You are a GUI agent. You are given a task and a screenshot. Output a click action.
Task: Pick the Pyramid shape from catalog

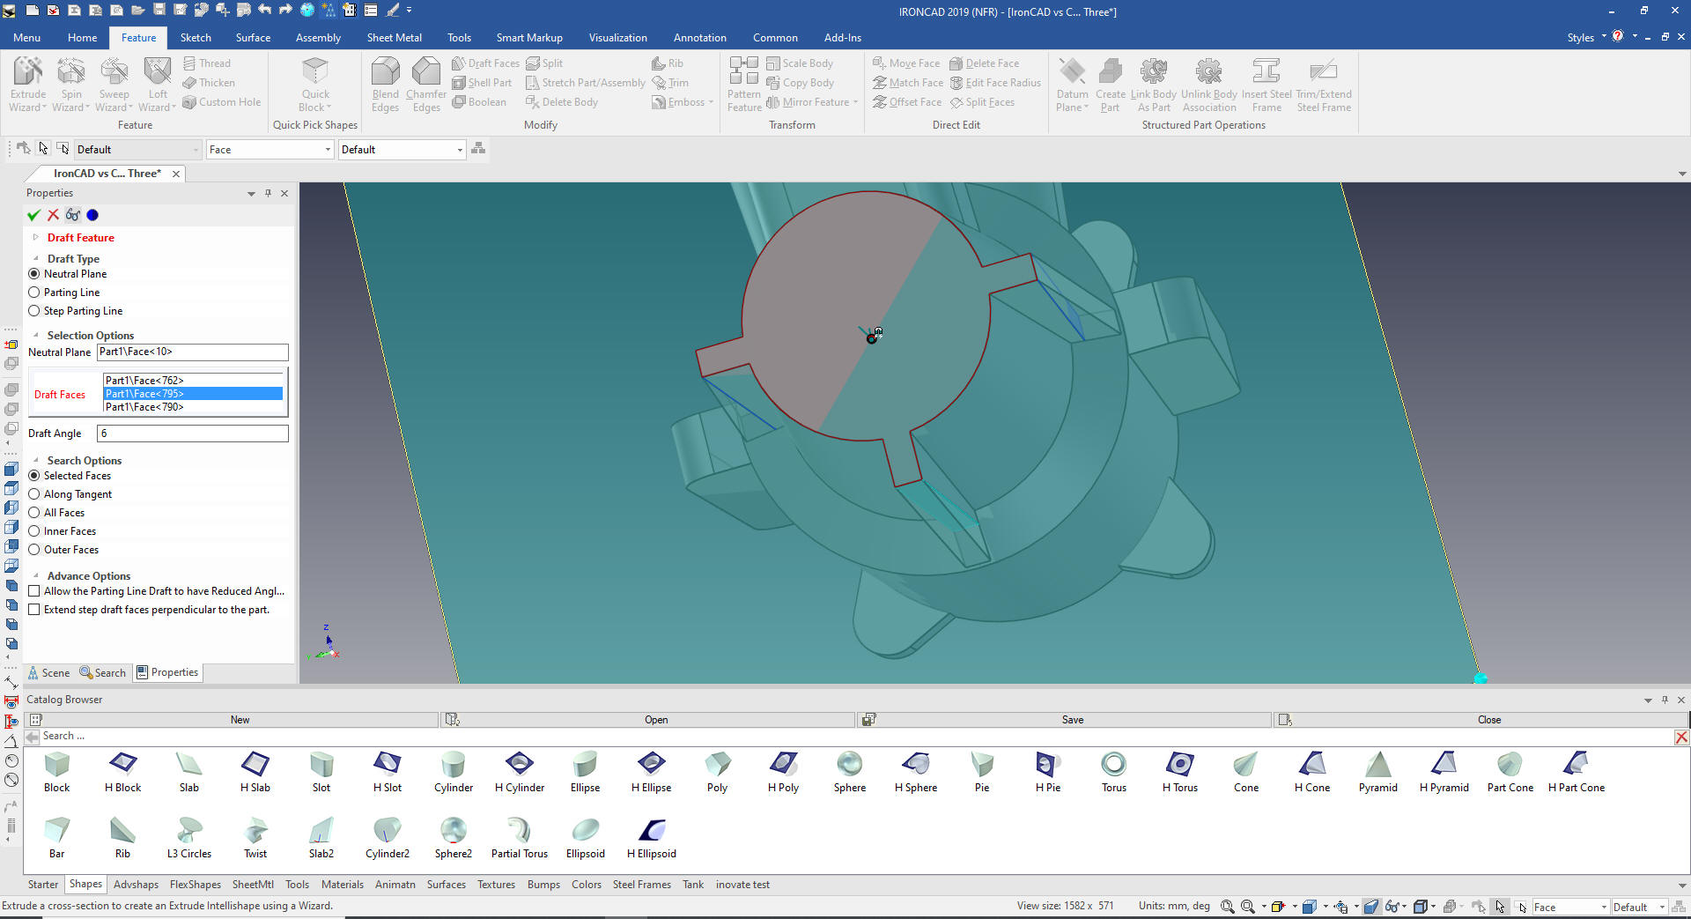(1377, 764)
